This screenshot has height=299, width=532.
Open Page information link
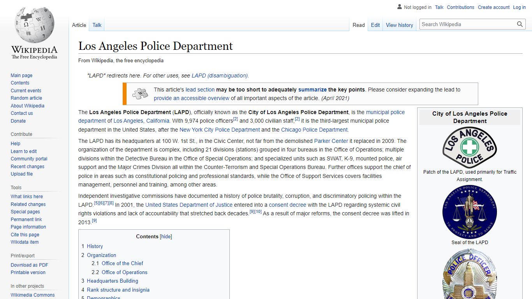[x=28, y=227]
